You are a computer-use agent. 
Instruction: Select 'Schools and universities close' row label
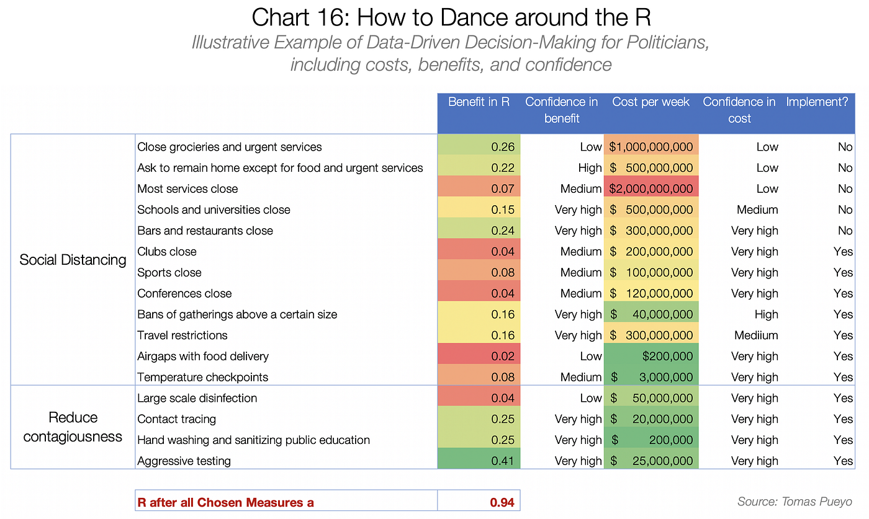214,210
